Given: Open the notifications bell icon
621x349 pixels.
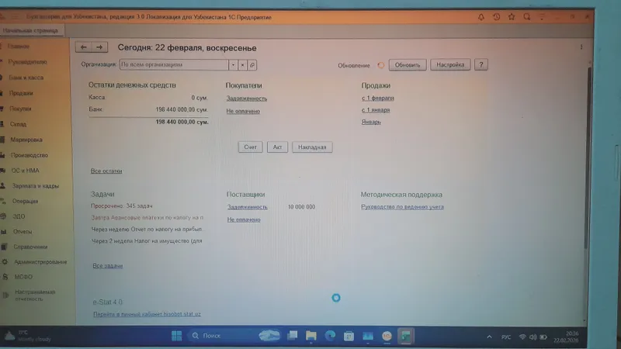Looking at the screenshot, I should (480, 17).
